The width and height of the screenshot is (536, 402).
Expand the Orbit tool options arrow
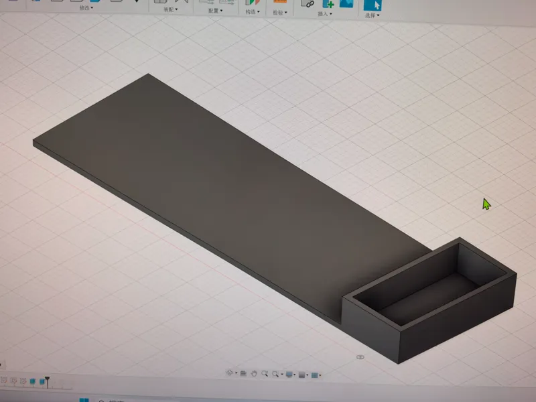tap(237, 373)
